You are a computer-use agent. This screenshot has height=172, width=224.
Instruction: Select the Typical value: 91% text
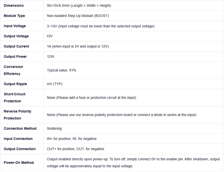[62, 70]
